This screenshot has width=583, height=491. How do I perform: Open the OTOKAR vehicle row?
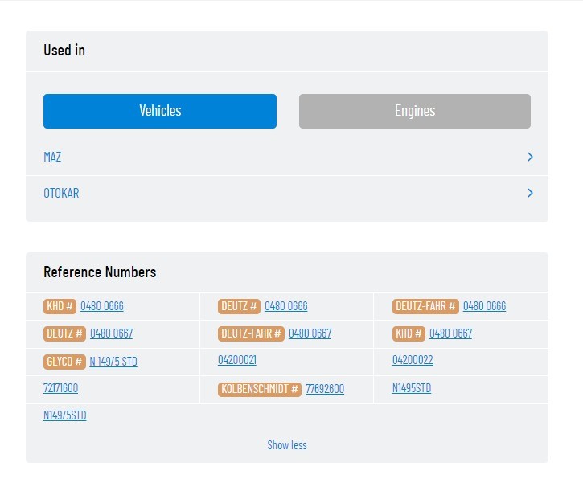click(x=286, y=194)
